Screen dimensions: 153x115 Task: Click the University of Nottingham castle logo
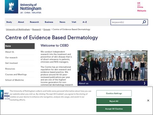pyautogui.click(x=11, y=7)
